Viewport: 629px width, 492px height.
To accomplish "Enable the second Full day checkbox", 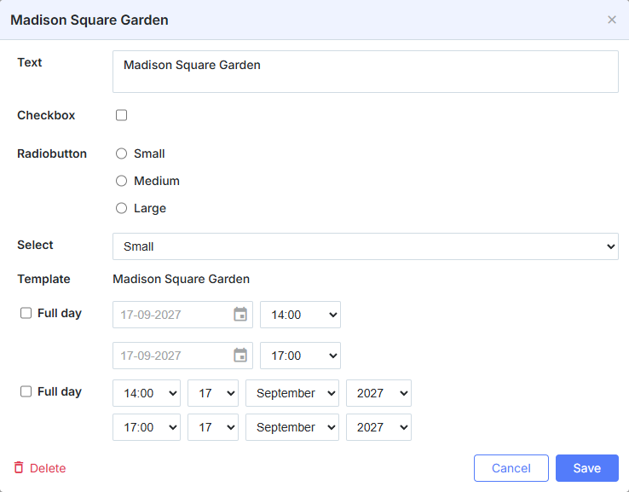I will click(x=26, y=391).
